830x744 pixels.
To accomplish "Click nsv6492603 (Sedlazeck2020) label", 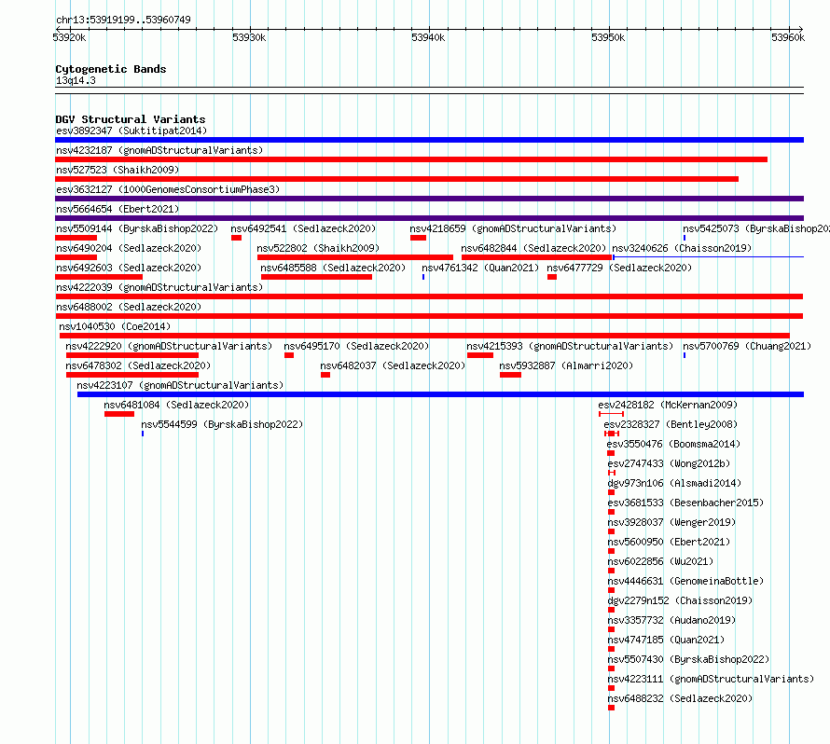I will (129, 268).
